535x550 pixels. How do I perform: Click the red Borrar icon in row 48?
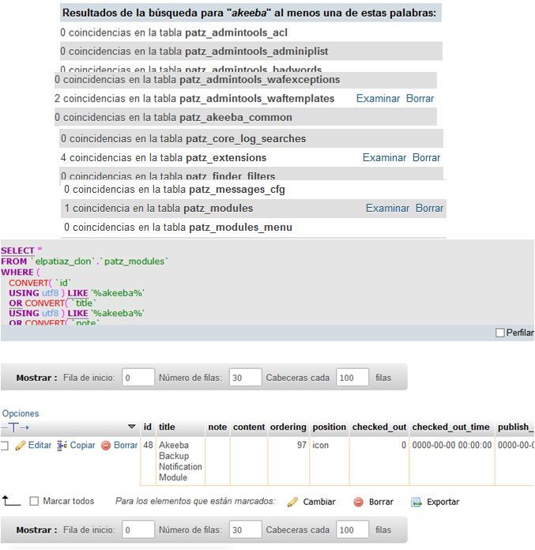point(106,446)
